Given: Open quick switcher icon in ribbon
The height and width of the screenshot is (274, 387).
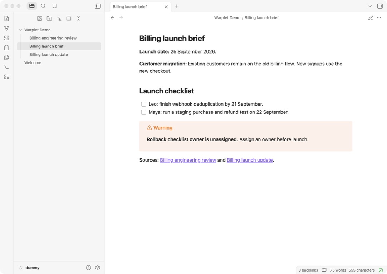Looking at the screenshot, I should pyautogui.click(x=7, y=19).
